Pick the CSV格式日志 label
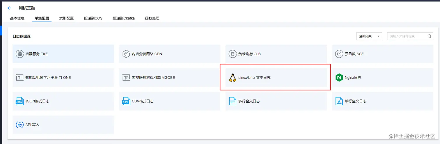The width and height of the screenshot is (440, 144). click(143, 101)
